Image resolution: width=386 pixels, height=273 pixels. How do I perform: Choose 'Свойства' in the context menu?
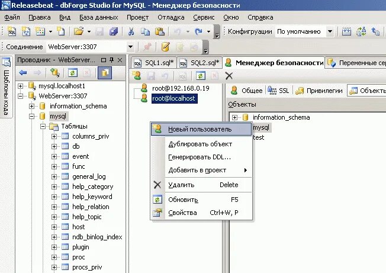point(201,213)
